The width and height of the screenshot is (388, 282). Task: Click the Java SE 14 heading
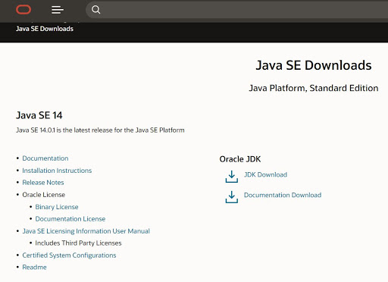pos(39,115)
